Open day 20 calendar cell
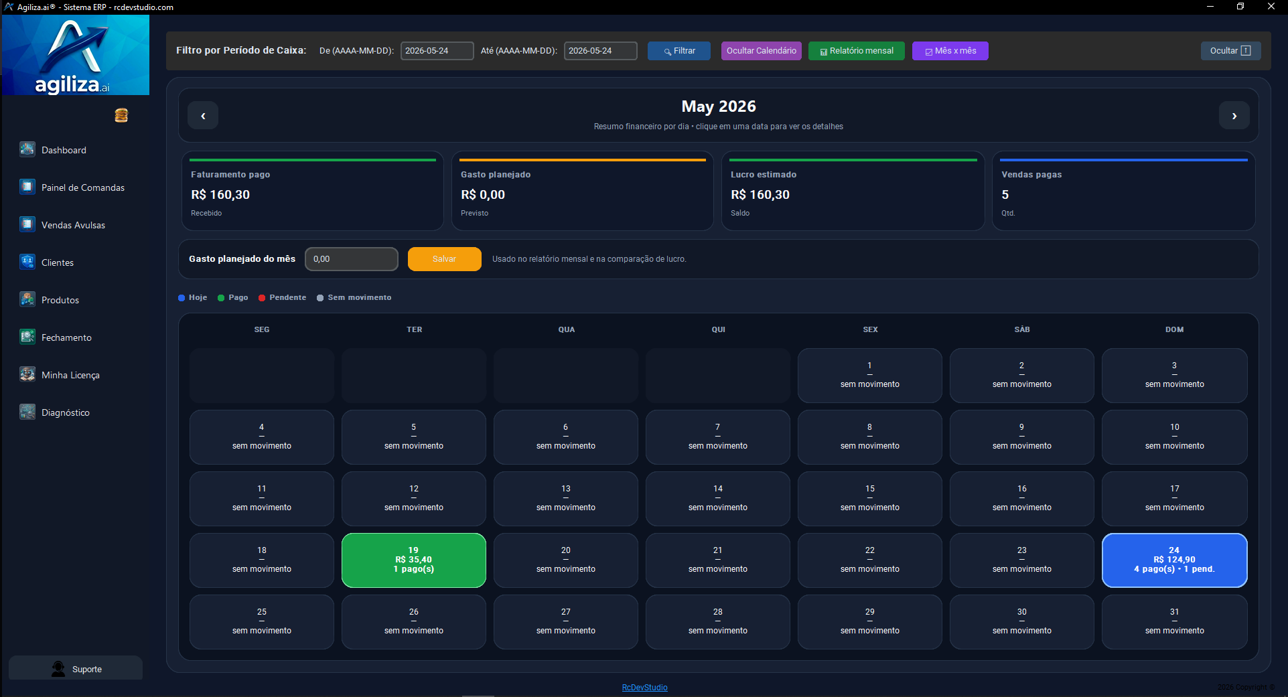1288x697 pixels. [x=566, y=560]
